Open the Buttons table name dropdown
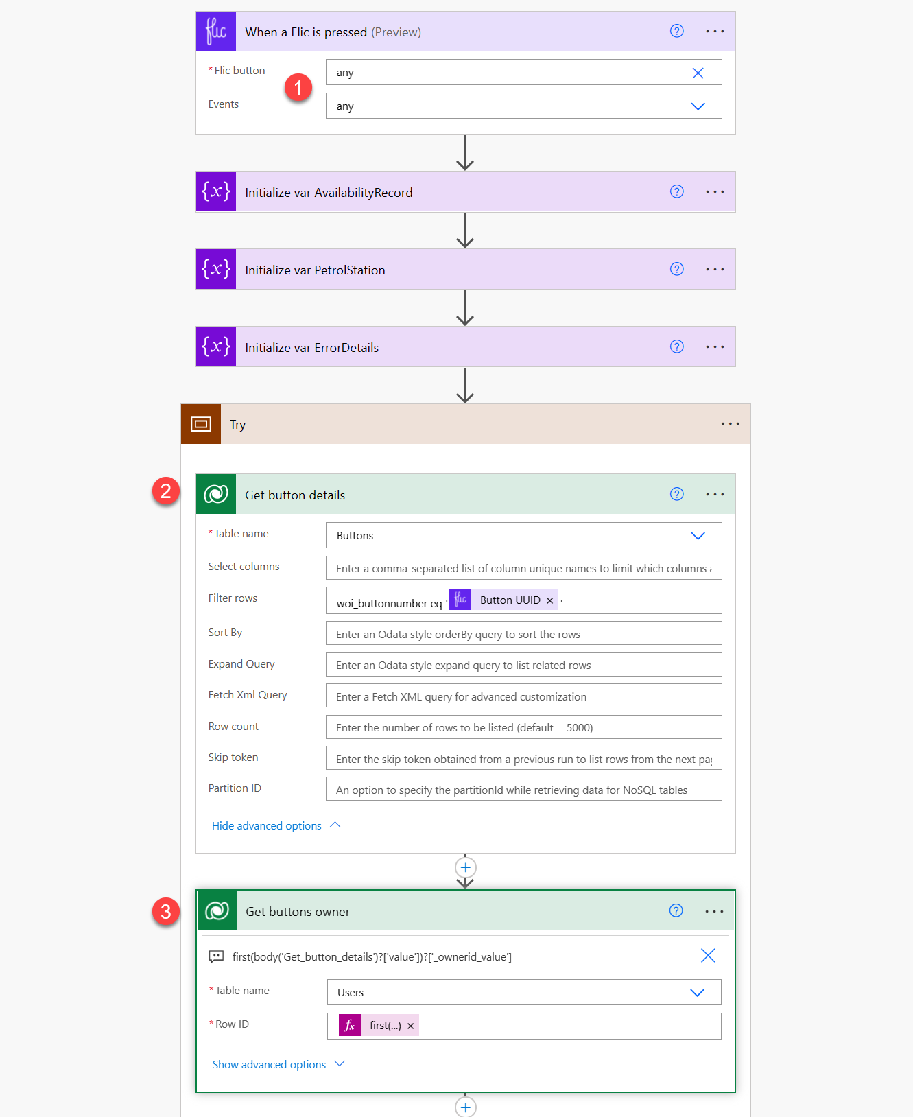913x1117 pixels. click(x=698, y=536)
